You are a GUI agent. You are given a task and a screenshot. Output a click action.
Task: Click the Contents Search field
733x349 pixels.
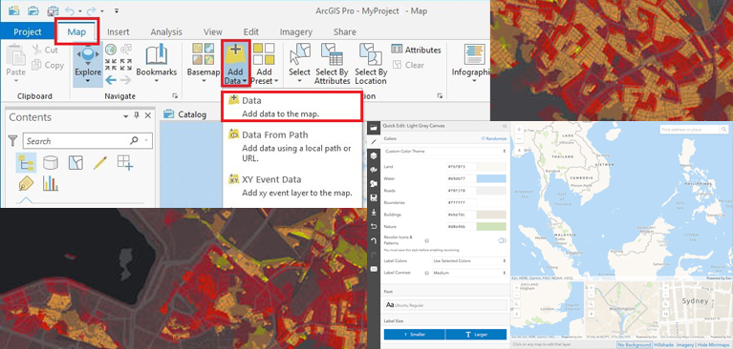[x=87, y=141]
